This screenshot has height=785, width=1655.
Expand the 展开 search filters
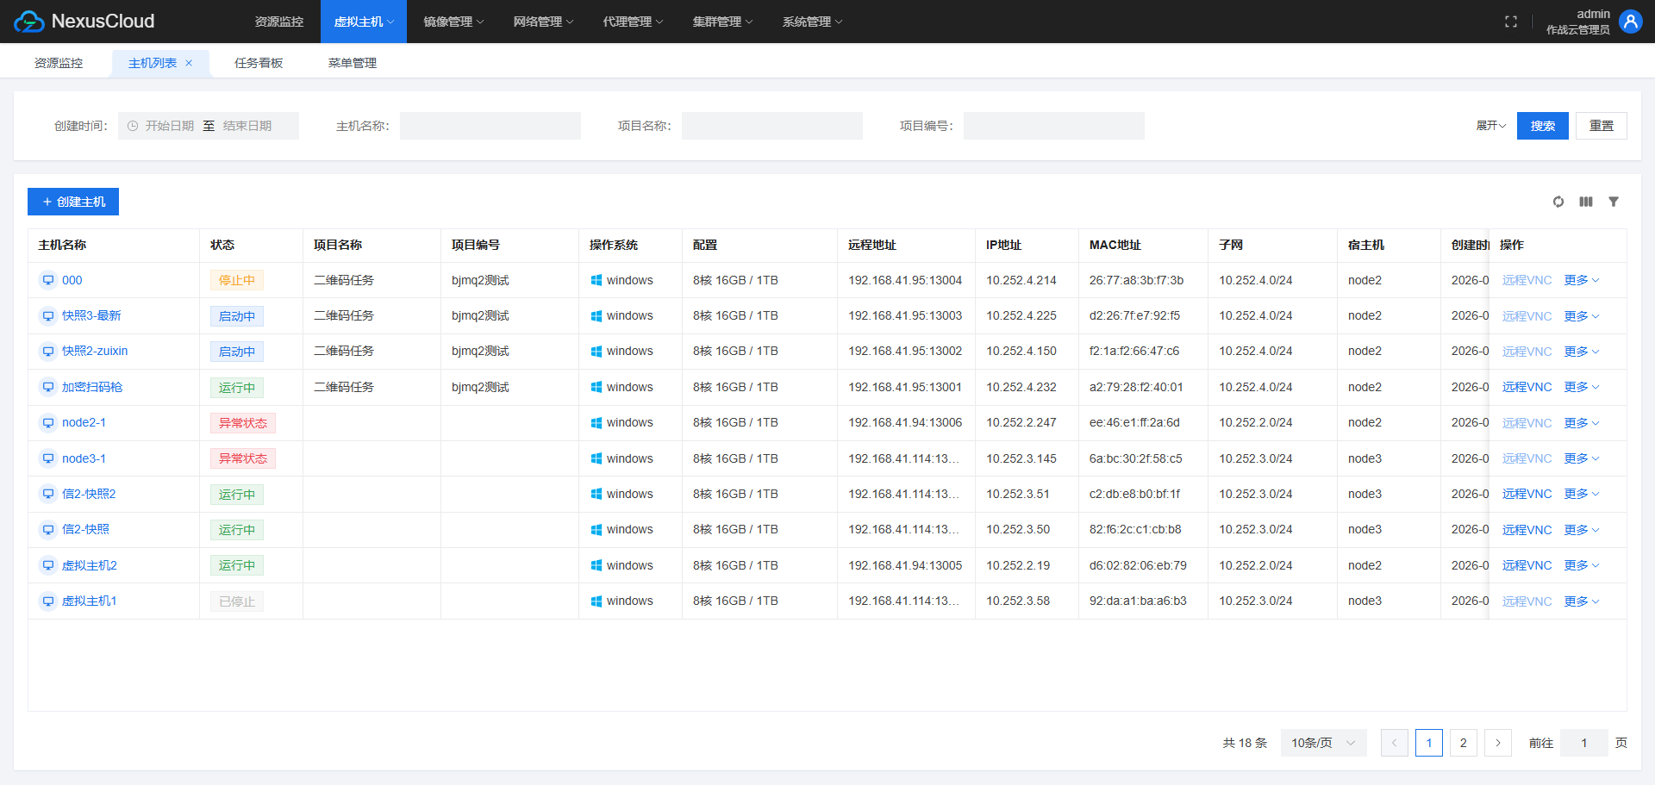[1490, 126]
